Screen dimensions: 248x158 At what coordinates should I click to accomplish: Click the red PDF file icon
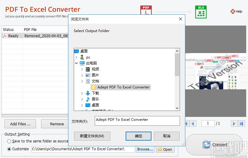(146, 10)
